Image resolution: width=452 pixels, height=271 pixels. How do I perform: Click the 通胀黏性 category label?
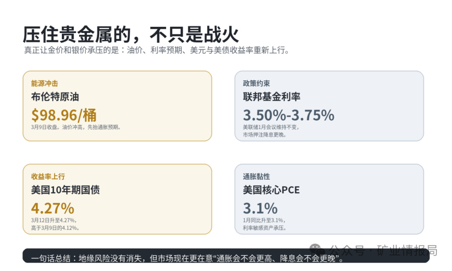pos(256,176)
